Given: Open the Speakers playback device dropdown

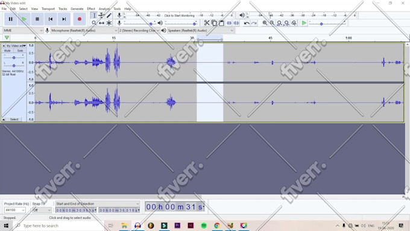Looking at the screenshot, I should click(x=201, y=31).
